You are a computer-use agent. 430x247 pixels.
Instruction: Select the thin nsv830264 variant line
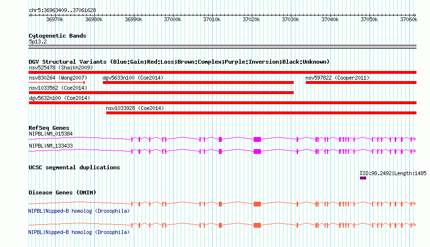tap(57, 82)
